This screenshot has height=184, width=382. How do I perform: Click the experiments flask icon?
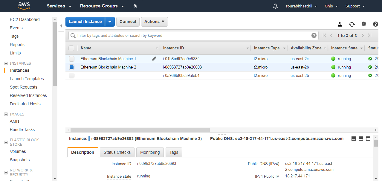(340, 24)
